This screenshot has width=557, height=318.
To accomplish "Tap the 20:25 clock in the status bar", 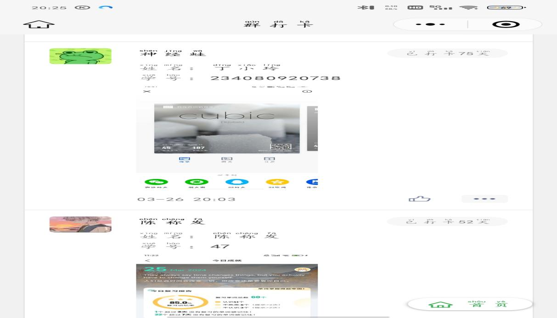I will [49, 8].
